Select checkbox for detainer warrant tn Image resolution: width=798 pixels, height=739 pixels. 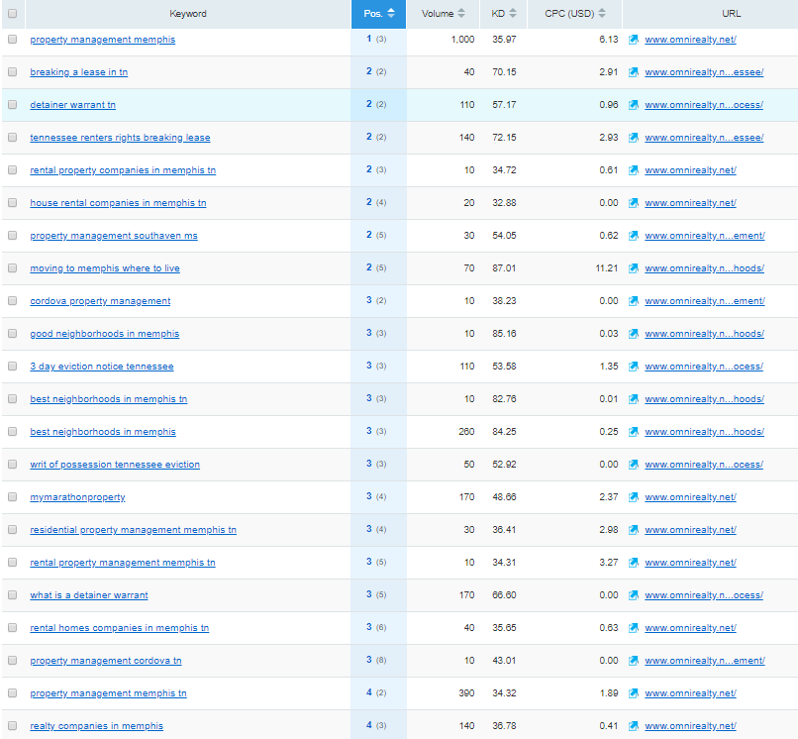pos(12,104)
